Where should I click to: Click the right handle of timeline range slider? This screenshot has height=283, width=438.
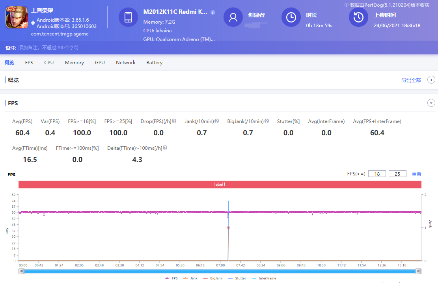pos(418,271)
